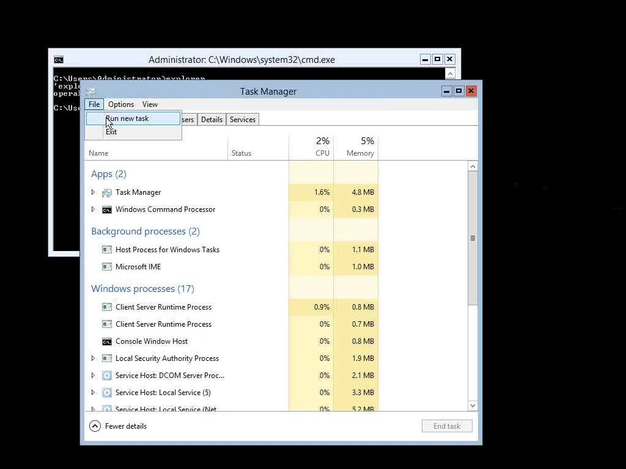
Task: Click the 0.7 MB Client Server Runtime Process icon
Action: [106, 324]
